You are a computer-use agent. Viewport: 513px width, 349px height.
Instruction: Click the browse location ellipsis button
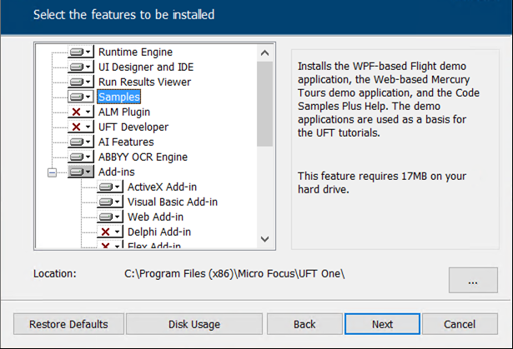point(472,282)
